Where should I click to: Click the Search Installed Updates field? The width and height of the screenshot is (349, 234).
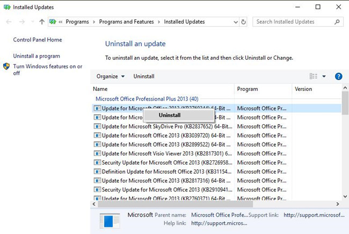(298, 22)
